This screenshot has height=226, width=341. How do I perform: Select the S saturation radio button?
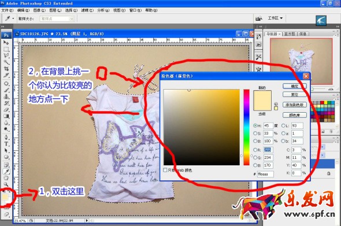pyautogui.click(x=255, y=134)
